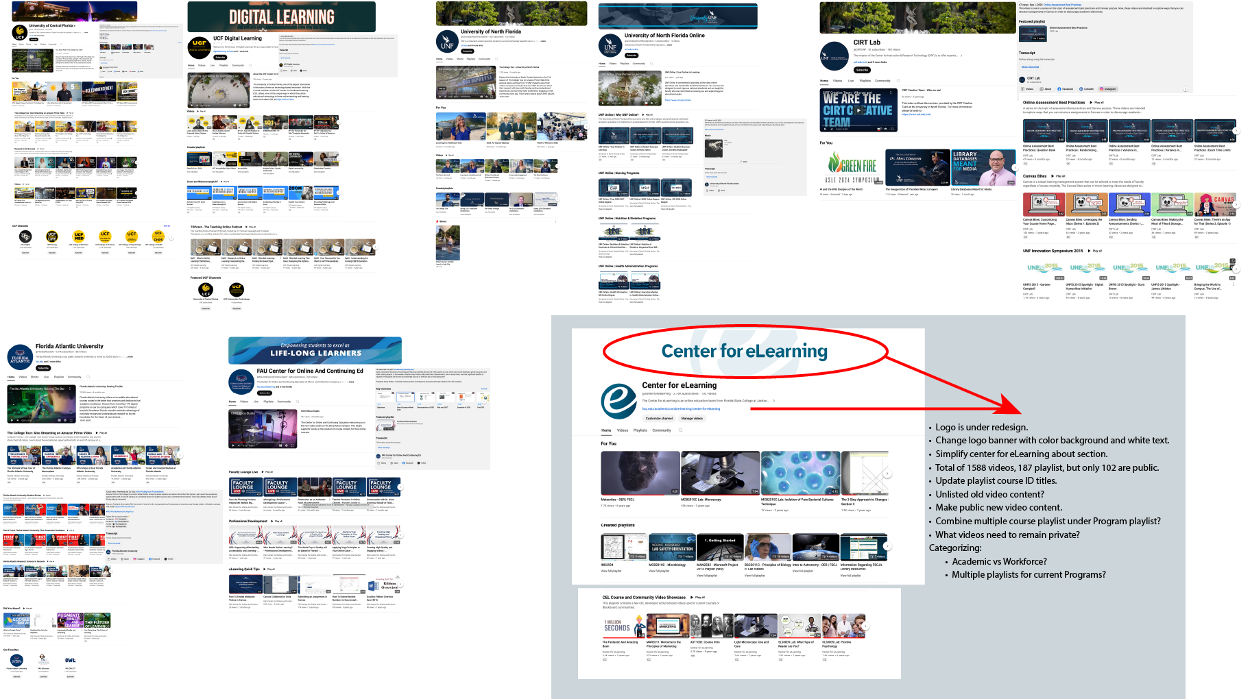Click University of North Florida Online avatar
The width and height of the screenshot is (1250, 699).
(x=610, y=46)
